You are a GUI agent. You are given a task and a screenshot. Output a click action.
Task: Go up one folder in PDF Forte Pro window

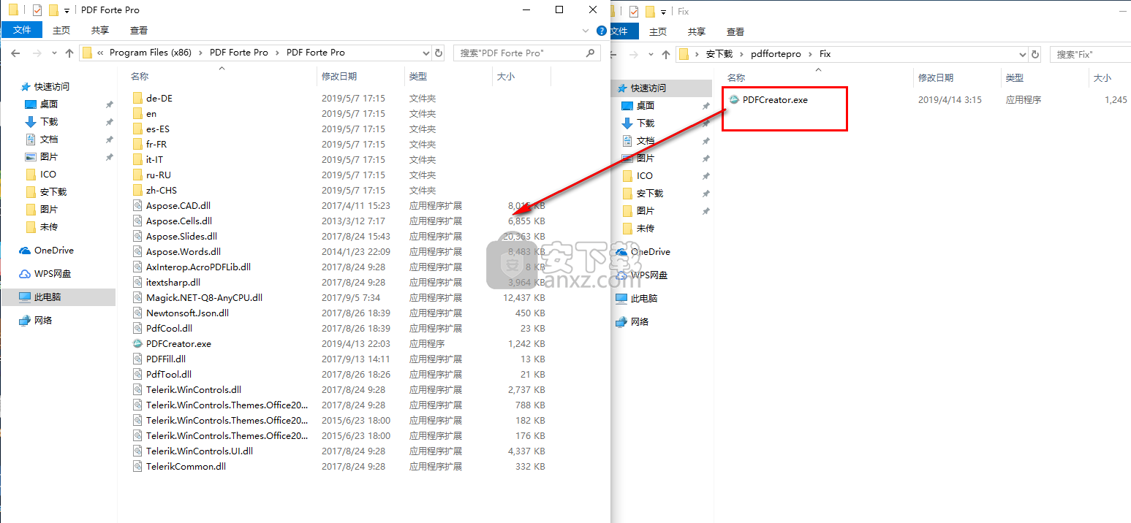70,53
